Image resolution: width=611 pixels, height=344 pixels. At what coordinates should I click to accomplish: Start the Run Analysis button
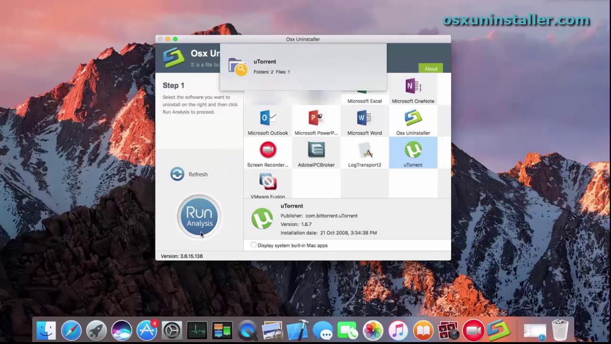click(199, 216)
